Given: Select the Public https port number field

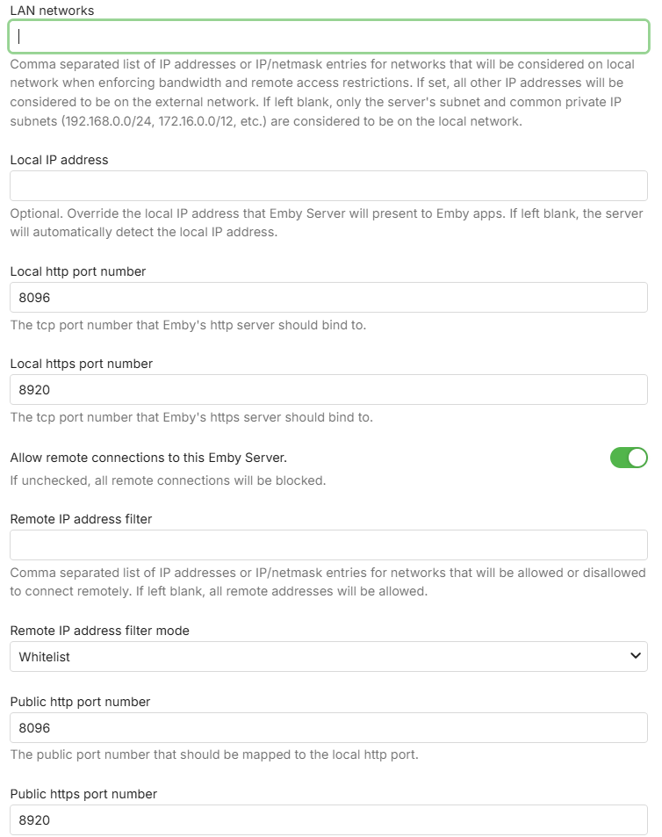Looking at the screenshot, I should [328, 820].
